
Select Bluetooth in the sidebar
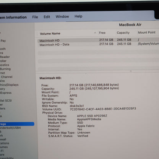click(x=3, y=49)
